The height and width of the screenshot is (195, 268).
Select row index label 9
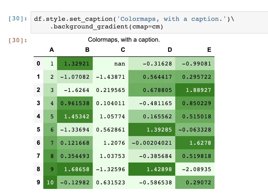pyautogui.click(x=38, y=182)
